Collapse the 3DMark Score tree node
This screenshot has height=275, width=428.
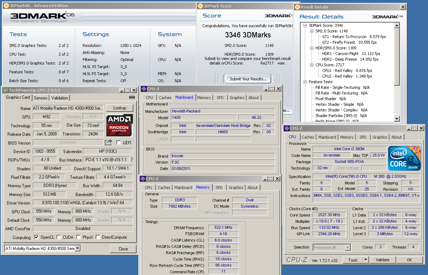tap(305, 25)
